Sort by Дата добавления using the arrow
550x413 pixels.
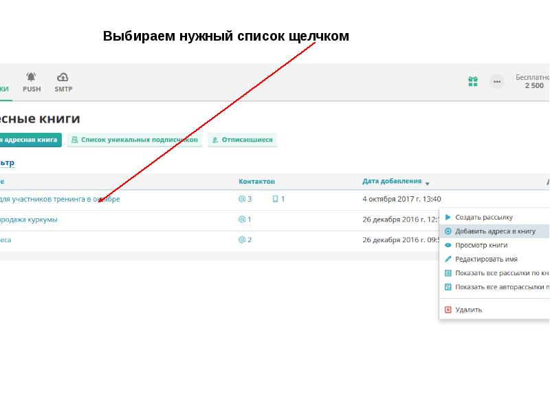[x=427, y=184]
